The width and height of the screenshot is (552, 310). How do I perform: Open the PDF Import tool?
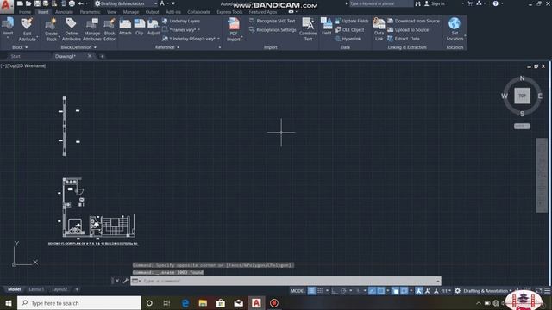point(234,29)
